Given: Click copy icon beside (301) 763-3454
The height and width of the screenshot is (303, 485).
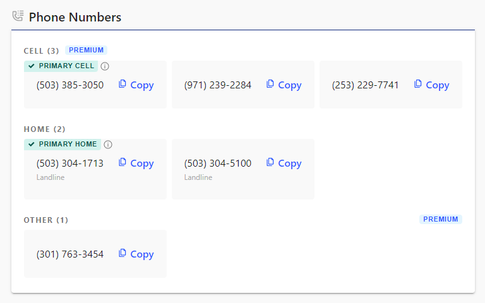Looking at the screenshot, I should tap(123, 253).
